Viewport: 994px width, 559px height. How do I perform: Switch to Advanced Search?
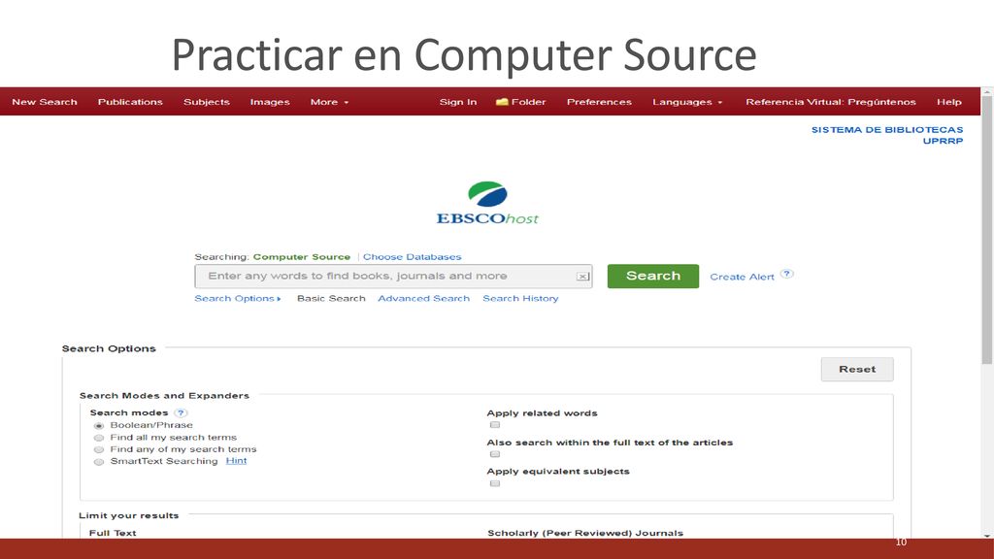coord(423,299)
